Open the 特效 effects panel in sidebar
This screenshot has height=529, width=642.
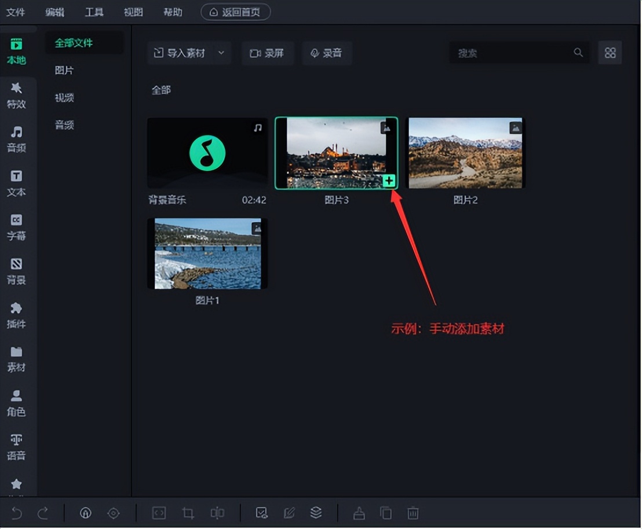[x=16, y=95]
